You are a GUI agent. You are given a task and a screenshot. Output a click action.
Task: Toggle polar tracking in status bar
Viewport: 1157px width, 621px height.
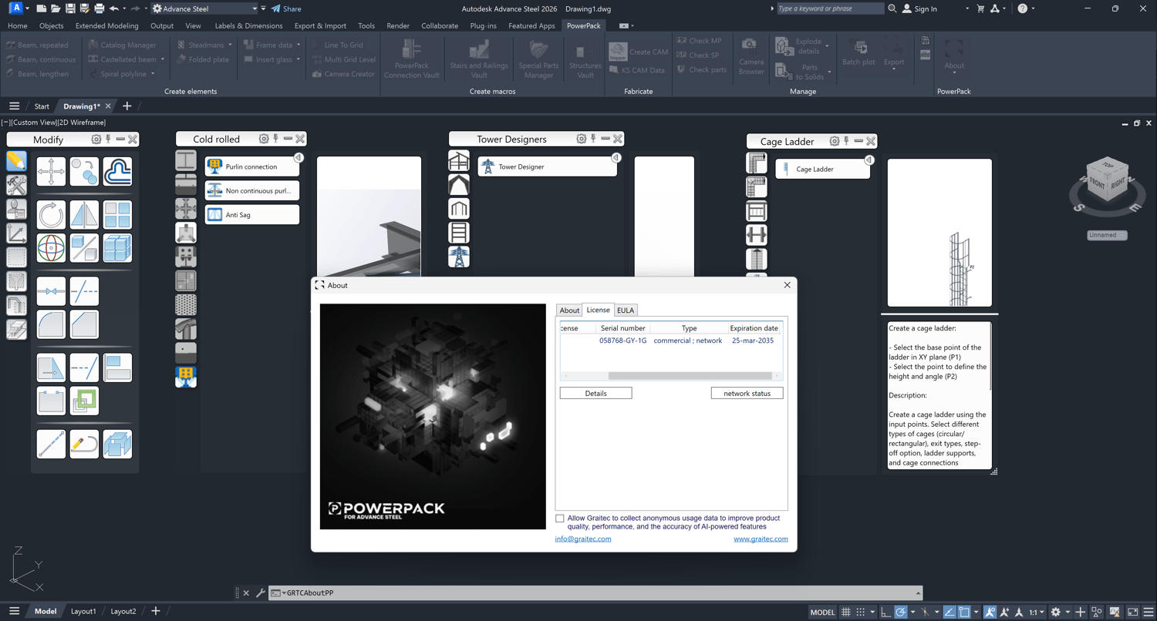tap(901, 612)
